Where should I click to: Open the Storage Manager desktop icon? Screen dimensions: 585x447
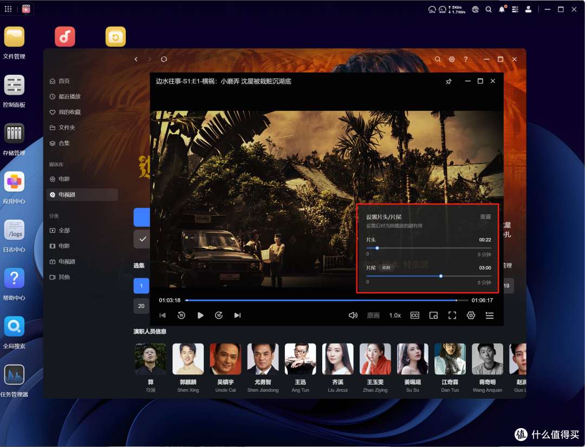tap(14, 133)
